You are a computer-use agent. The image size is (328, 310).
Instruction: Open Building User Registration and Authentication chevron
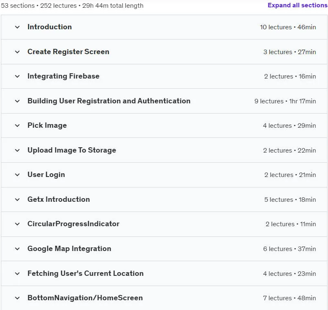[18, 101]
